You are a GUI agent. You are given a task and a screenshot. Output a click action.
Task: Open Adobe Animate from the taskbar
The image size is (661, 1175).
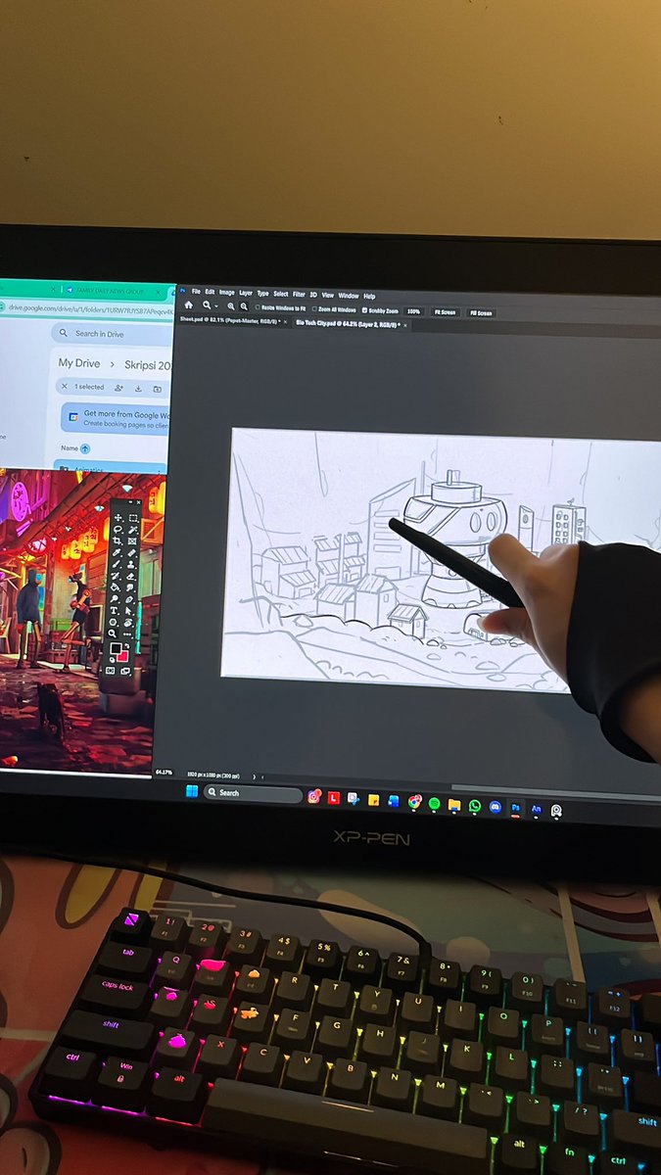[x=536, y=809]
